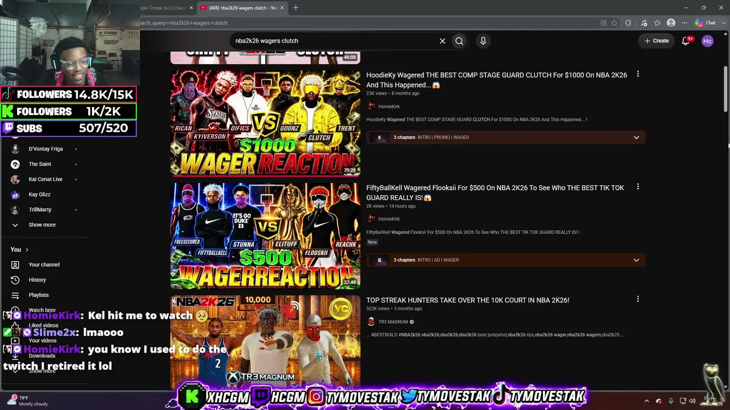Click the network display tray icon
The width and height of the screenshot is (730, 410).
tap(683, 401)
